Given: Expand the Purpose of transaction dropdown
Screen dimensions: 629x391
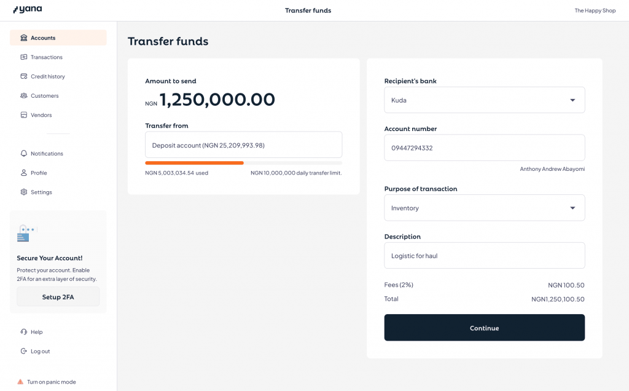Looking at the screenshot, I should point(484,208).
